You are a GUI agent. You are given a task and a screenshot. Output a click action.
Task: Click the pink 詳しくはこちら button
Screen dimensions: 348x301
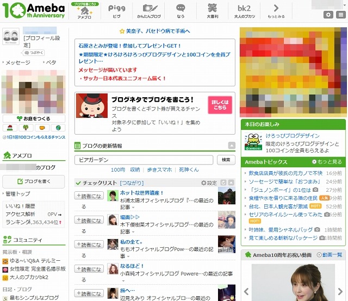220,105
